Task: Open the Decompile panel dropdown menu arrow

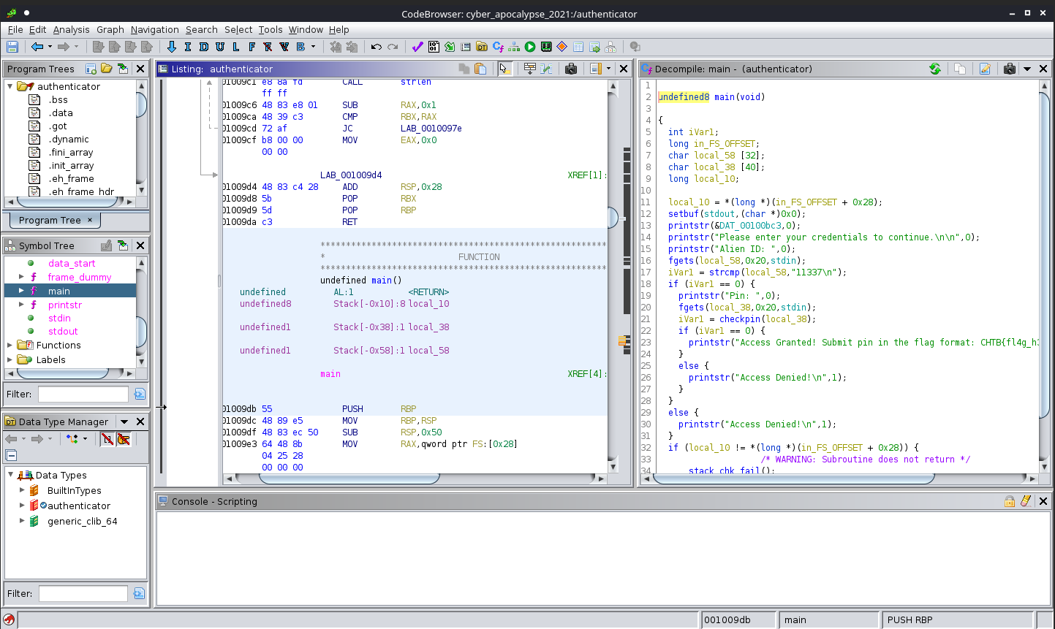Action: coord(1027,69)
